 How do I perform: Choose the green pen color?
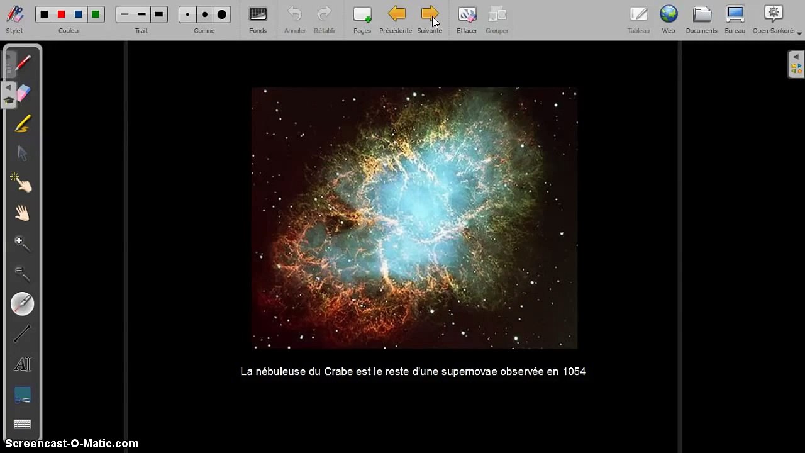(95, 14)
